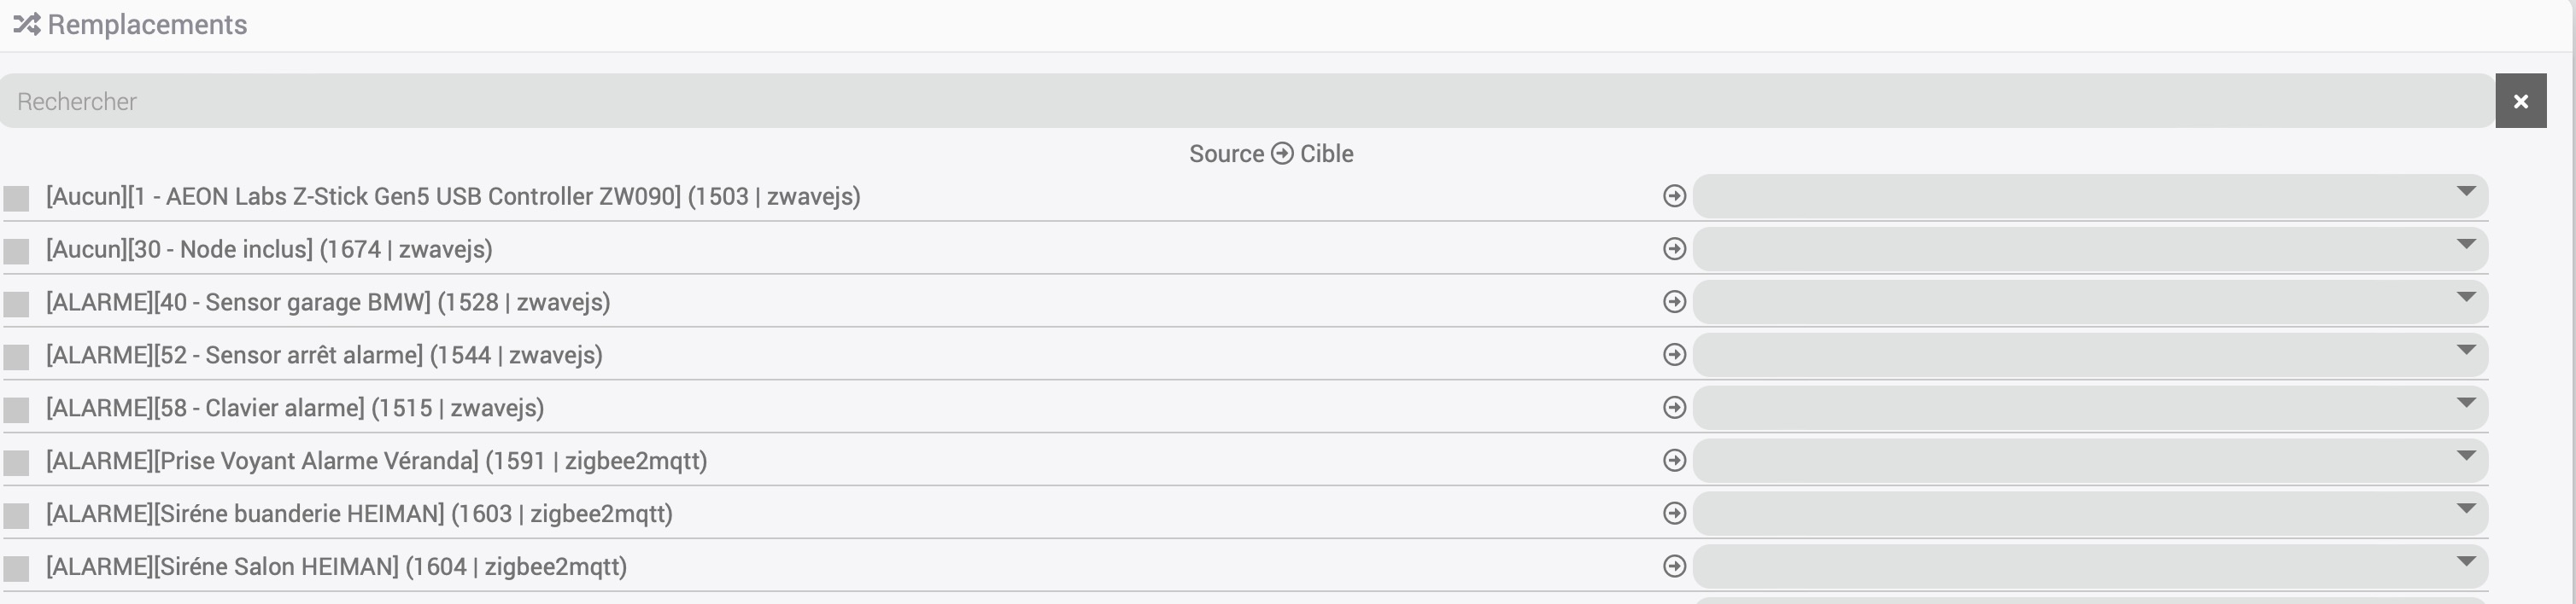
Task: Select the Siréne buanderie HEIMAN checkbox
Action: (17, 516)
